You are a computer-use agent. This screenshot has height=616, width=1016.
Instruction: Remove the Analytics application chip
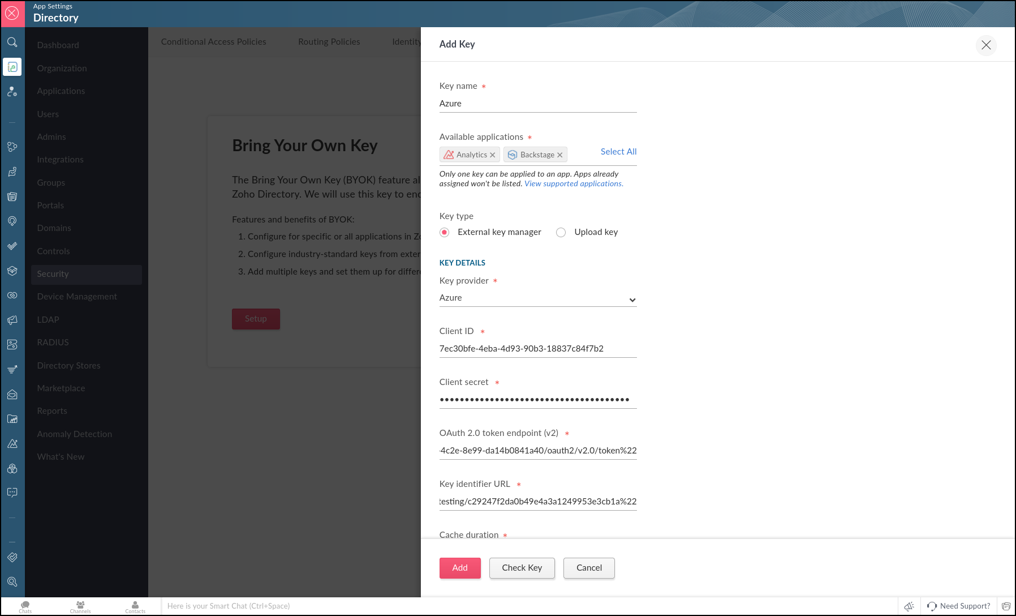coord(492,155)
